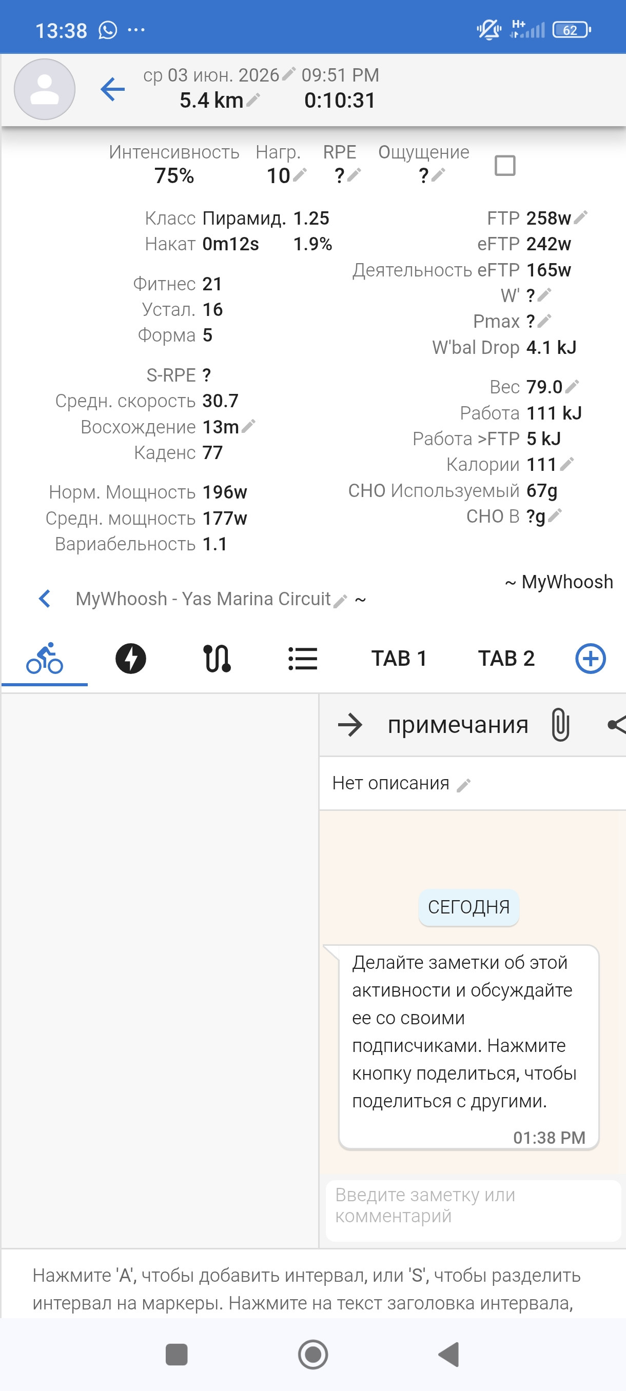Open the intervals list tab

tap(303, 658)
